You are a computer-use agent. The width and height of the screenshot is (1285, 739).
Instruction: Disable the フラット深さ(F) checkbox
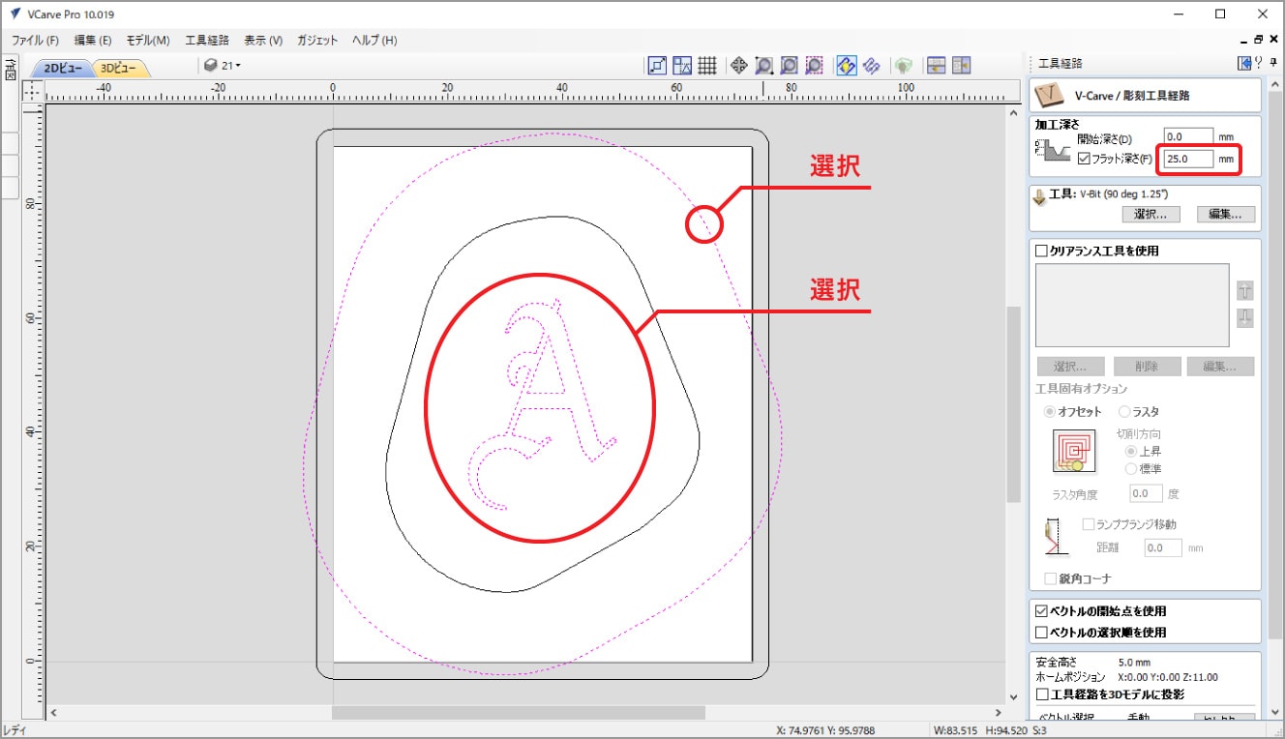(1085, 159)
